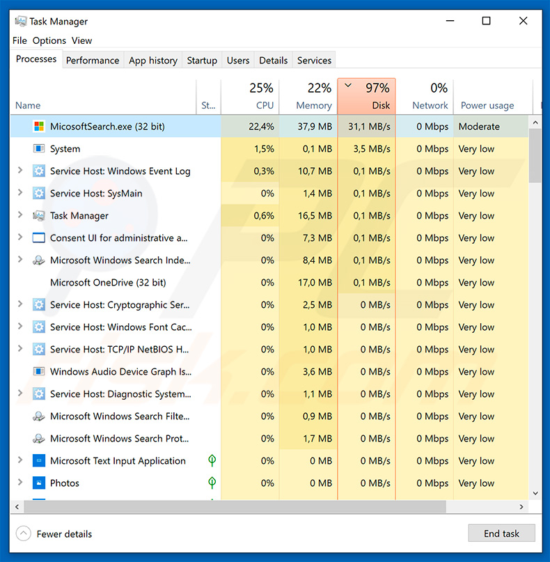Switch to the App history tab
The height and width of the screenshot is (562, 550).
153,60
